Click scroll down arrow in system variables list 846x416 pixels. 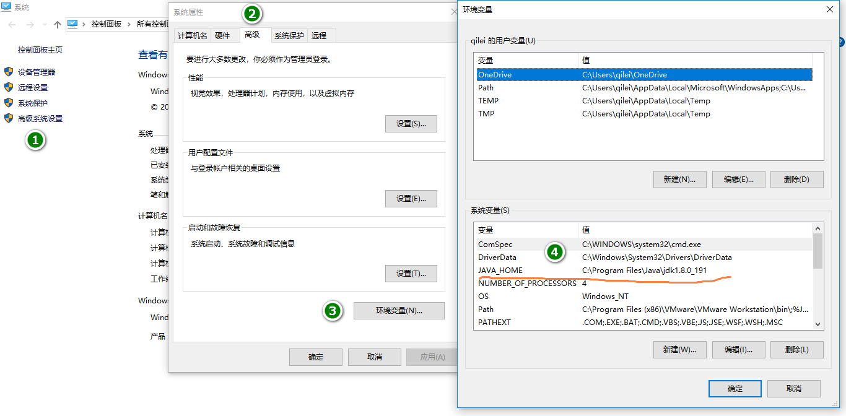818,324
